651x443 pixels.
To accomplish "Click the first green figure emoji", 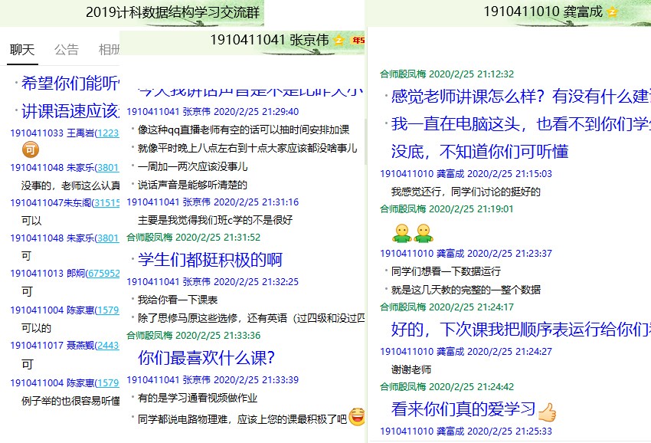I will coord(401,232).
